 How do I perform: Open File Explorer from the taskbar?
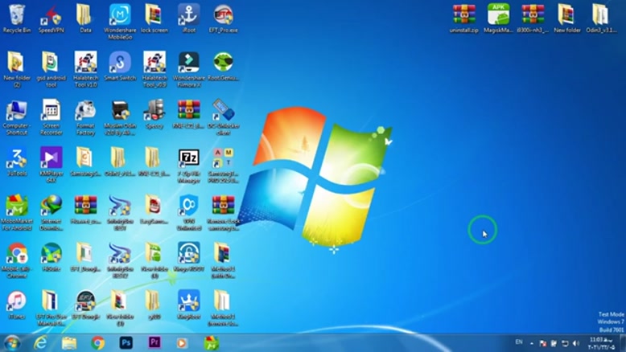[69, 343]
